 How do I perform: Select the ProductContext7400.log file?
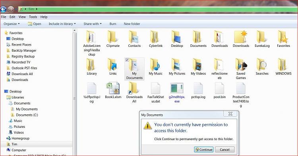[241, 95]
